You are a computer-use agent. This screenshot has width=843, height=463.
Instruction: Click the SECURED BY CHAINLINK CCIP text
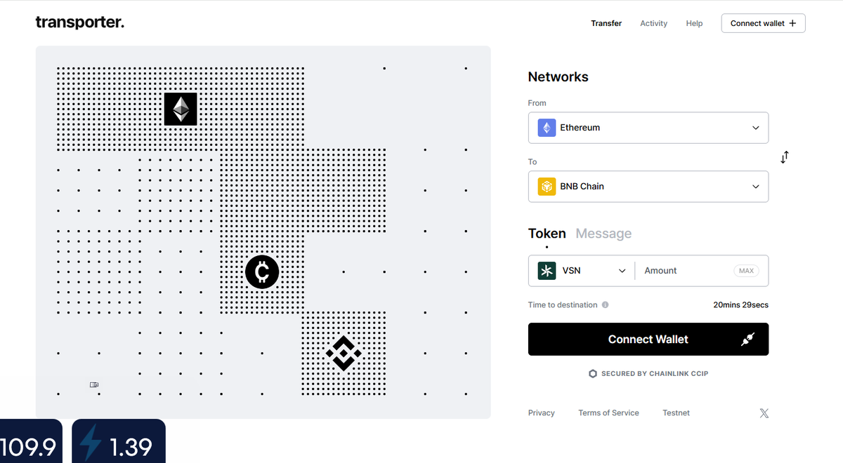(x=655, y=374)
